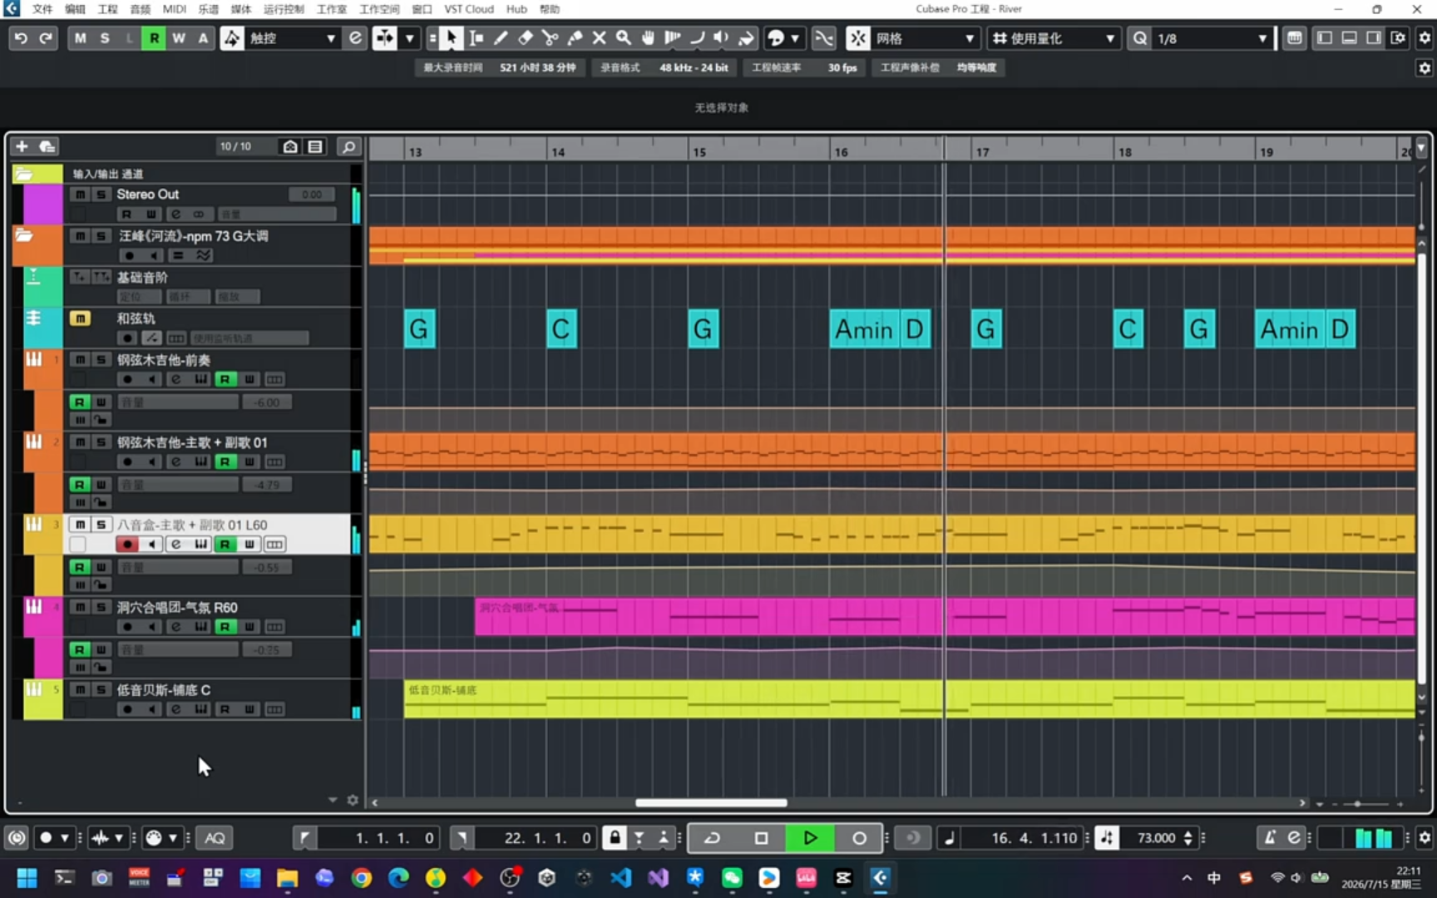Click the AQ auto-quantize button
This screenshot has height=898, width=1437.
click(215, 838)
